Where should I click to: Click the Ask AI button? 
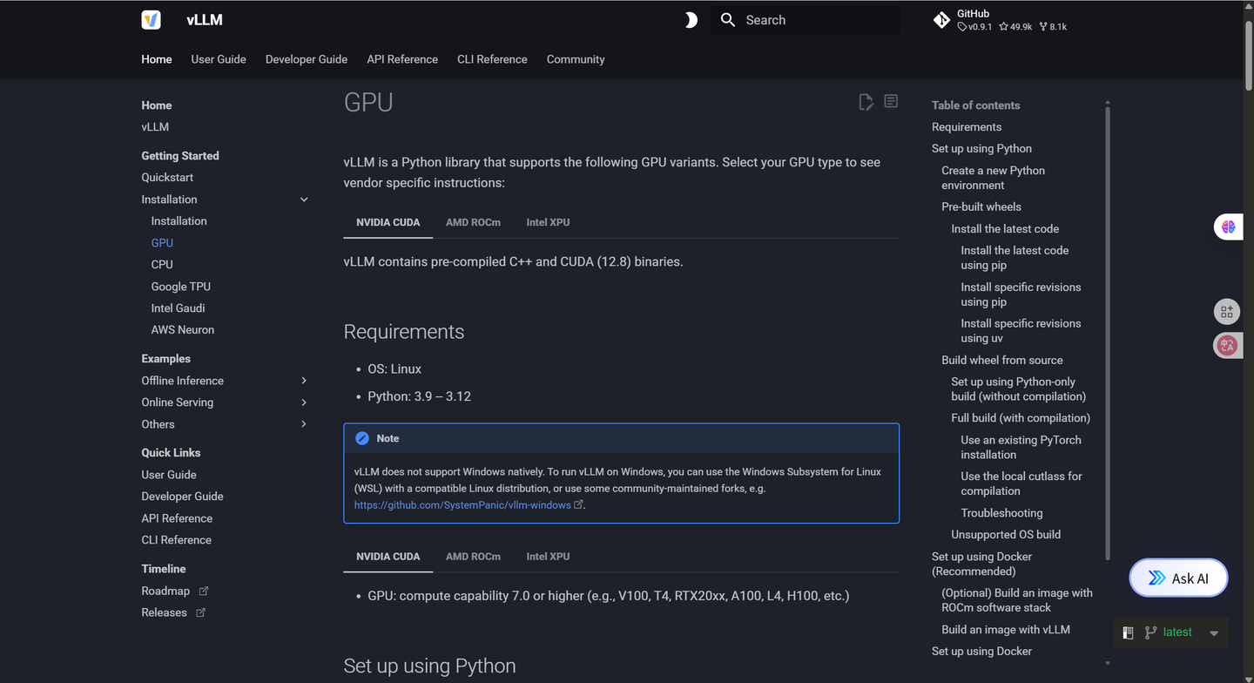[x=1178, y=578]
